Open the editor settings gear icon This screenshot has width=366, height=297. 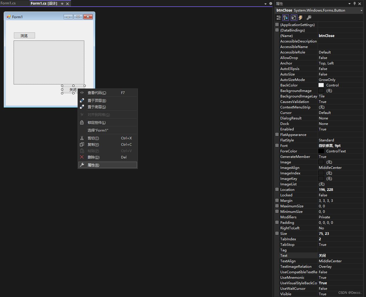coord(270,3)
